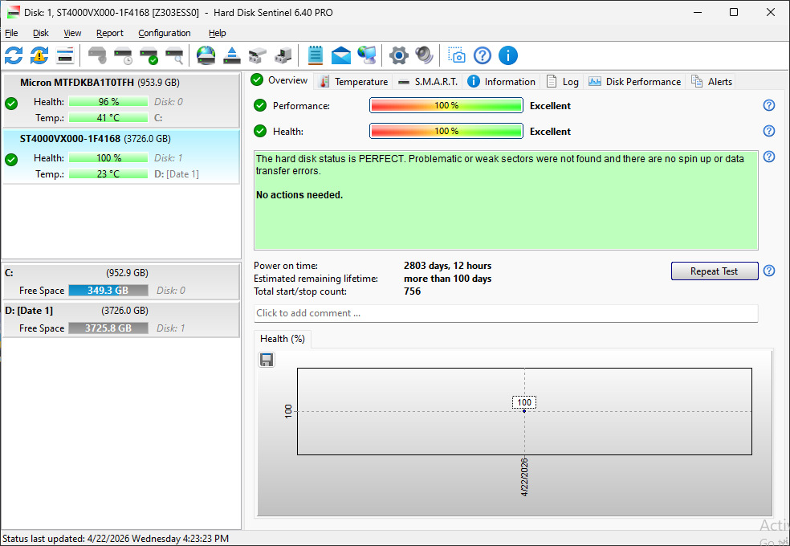Switch to the Alerts tab

(711, 82)
